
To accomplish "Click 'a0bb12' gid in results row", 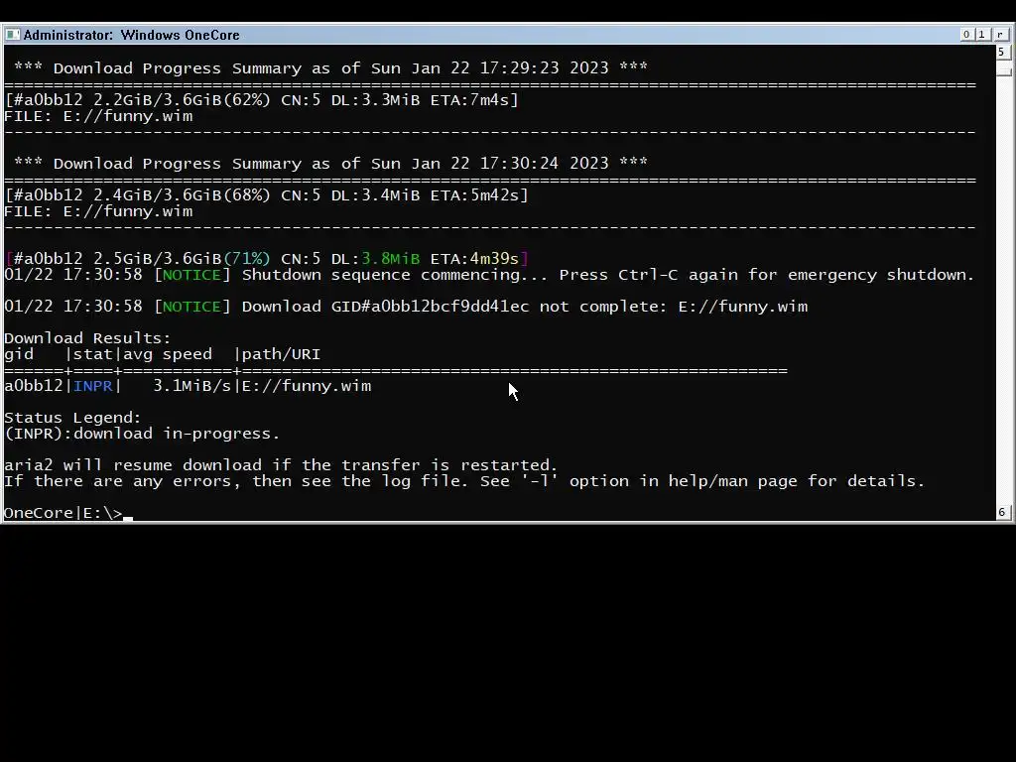I will 33,386.
